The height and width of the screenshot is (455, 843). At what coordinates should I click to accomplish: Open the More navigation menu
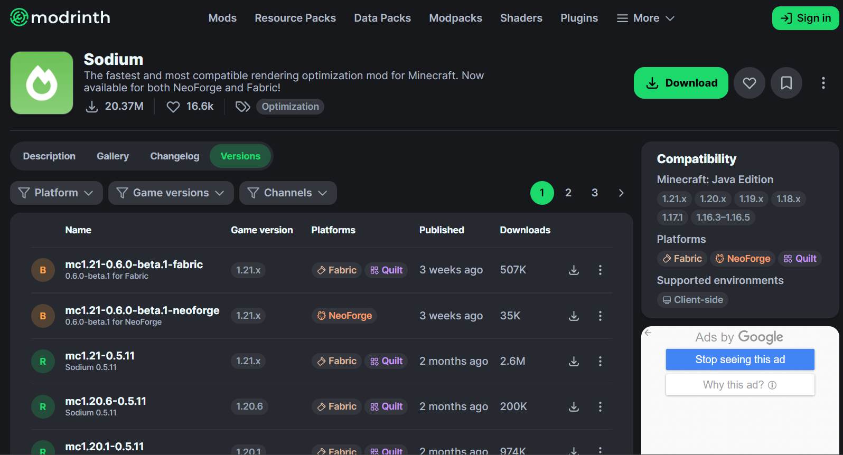pyautogui.click(x=645, y=18)
